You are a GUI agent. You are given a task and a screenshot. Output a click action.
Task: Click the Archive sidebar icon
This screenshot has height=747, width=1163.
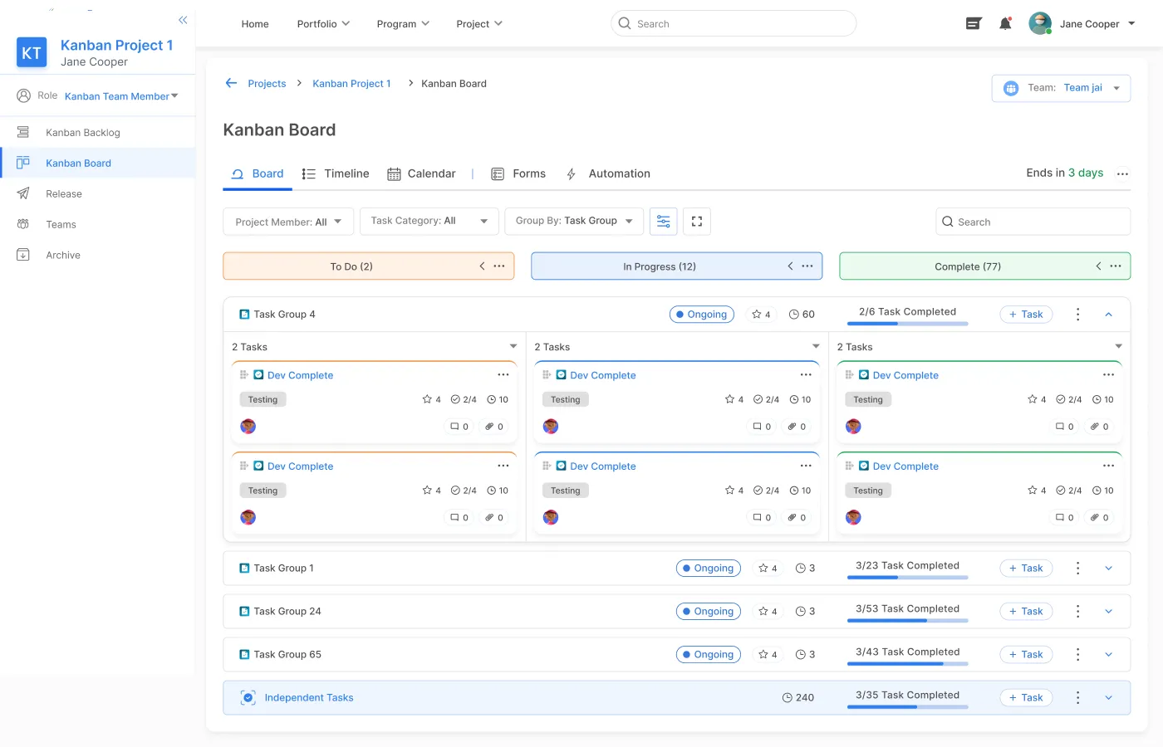[23, 255]
